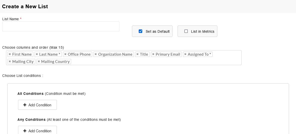Open columns selector empty area
Image resolution: width=296 pixels, height=134 pixels.
155,62
